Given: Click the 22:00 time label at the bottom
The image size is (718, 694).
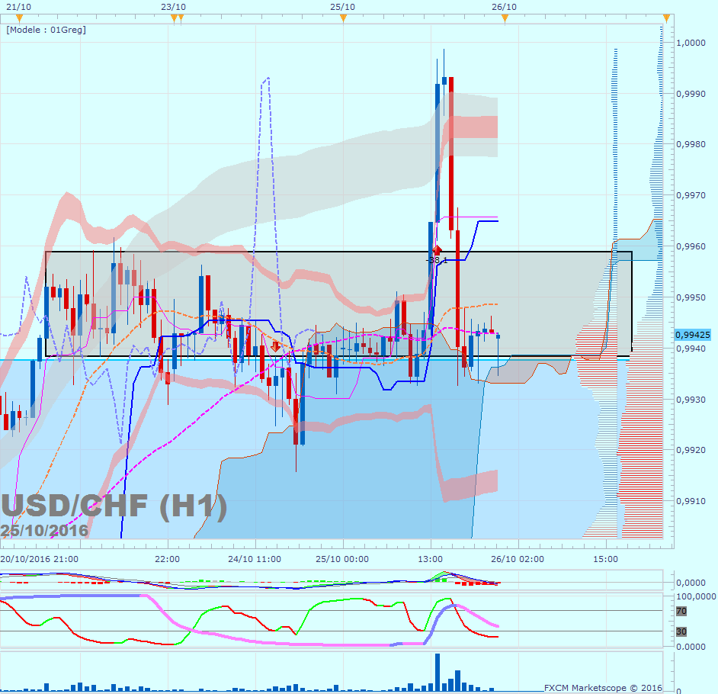Looking at the screenshot, I should [x=167, y=559].
